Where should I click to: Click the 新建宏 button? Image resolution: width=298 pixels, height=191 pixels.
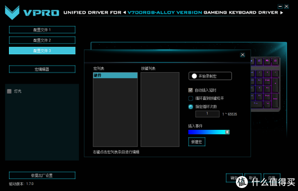197,142
